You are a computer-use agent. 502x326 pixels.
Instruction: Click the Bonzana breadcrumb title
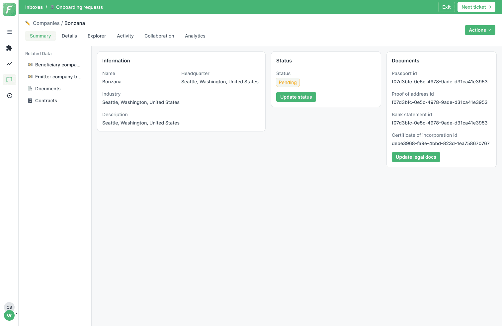coord(75,23)
